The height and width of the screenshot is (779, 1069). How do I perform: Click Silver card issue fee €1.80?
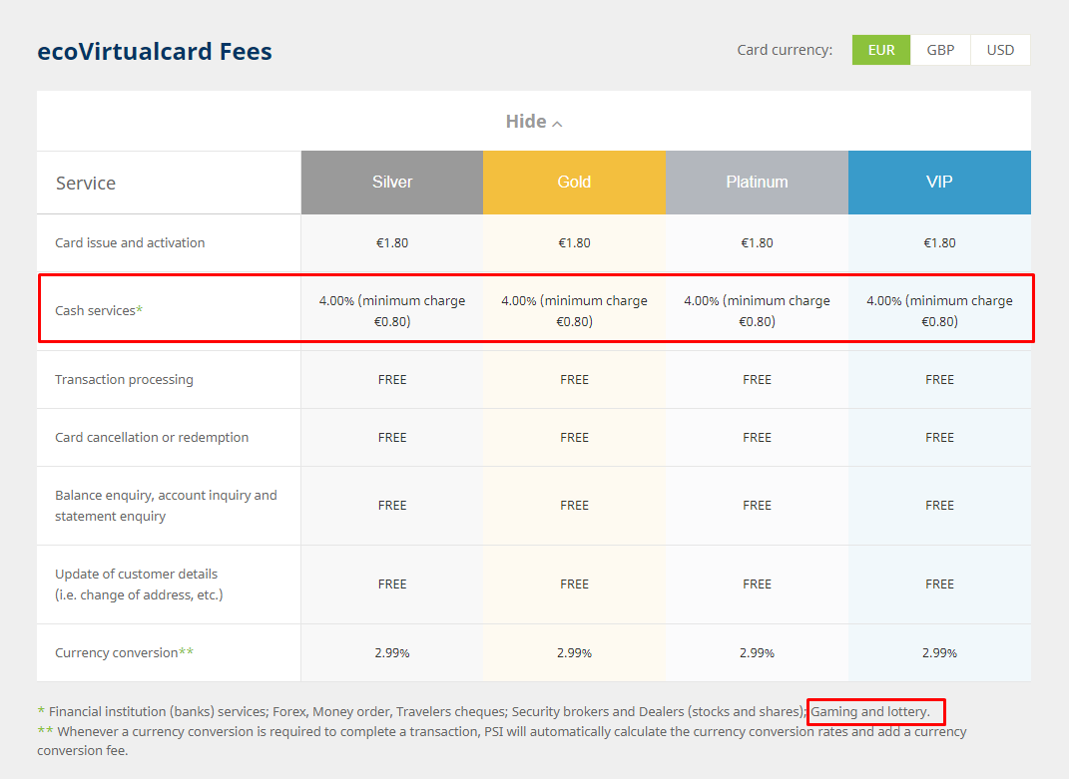(392, 242)
